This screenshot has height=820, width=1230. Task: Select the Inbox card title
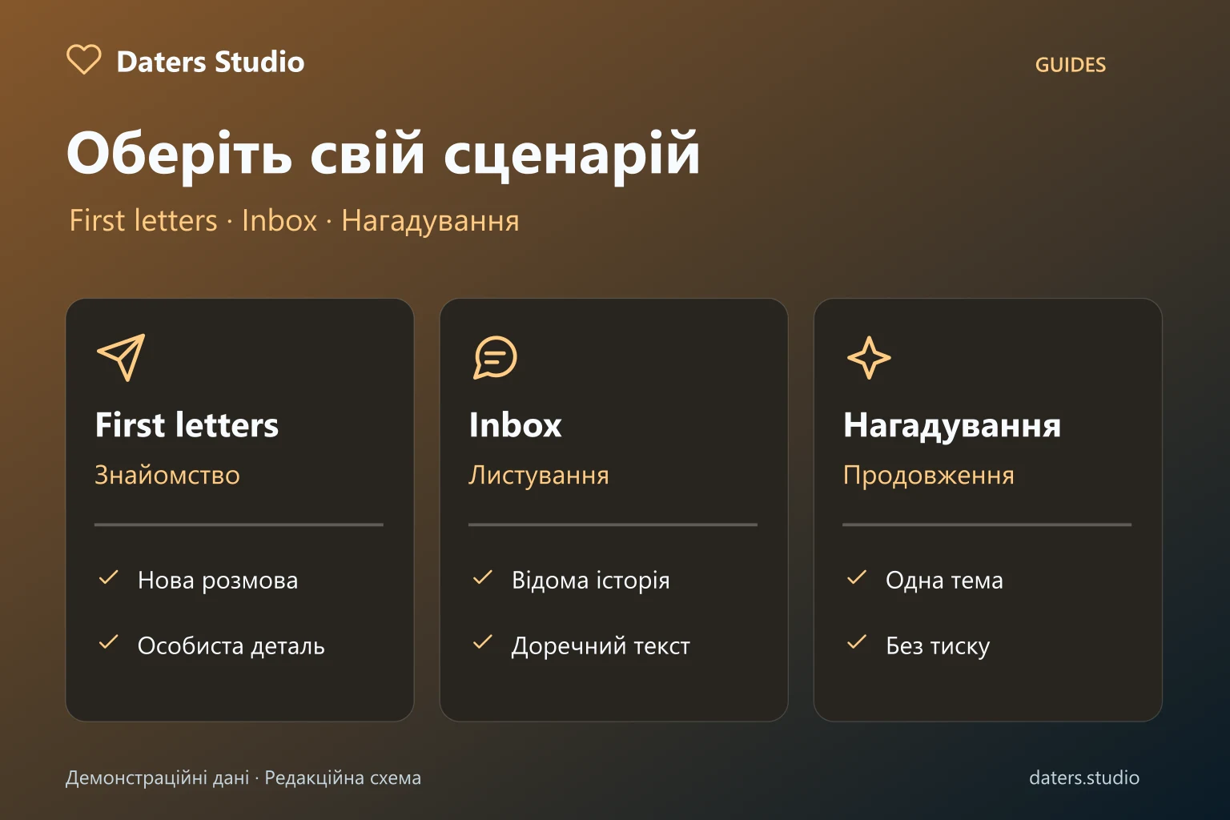click(x=515, y=425)
